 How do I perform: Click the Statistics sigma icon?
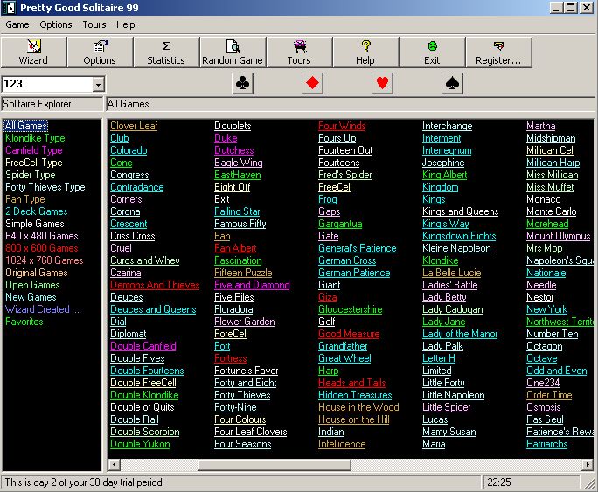coord(166,46)
